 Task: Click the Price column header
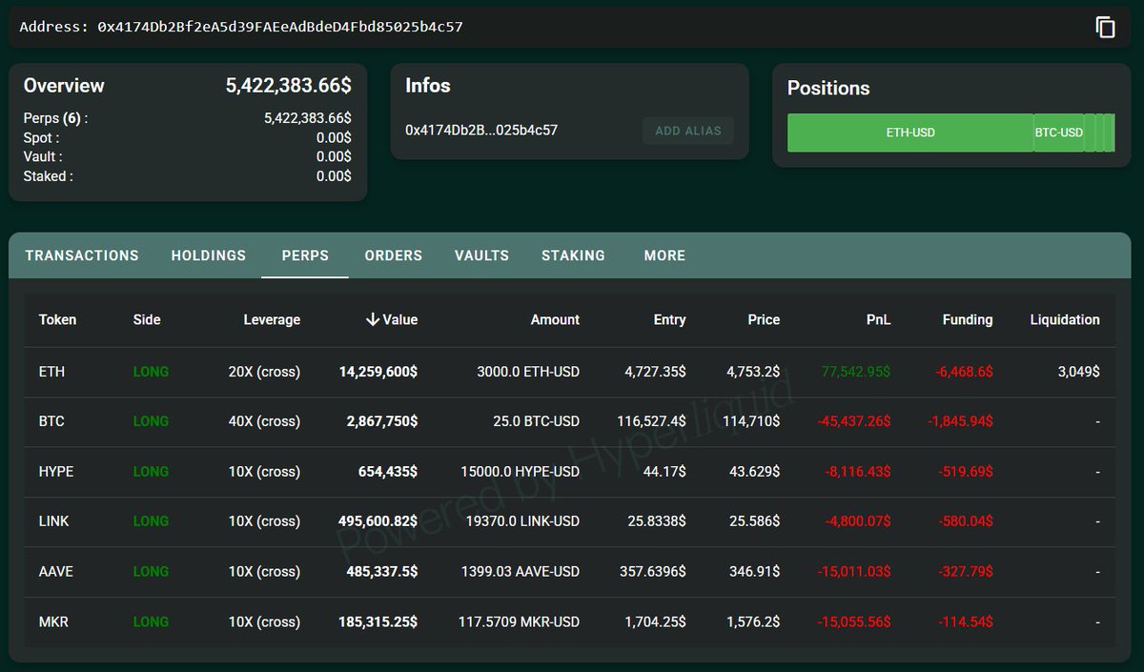click(764, 319)
